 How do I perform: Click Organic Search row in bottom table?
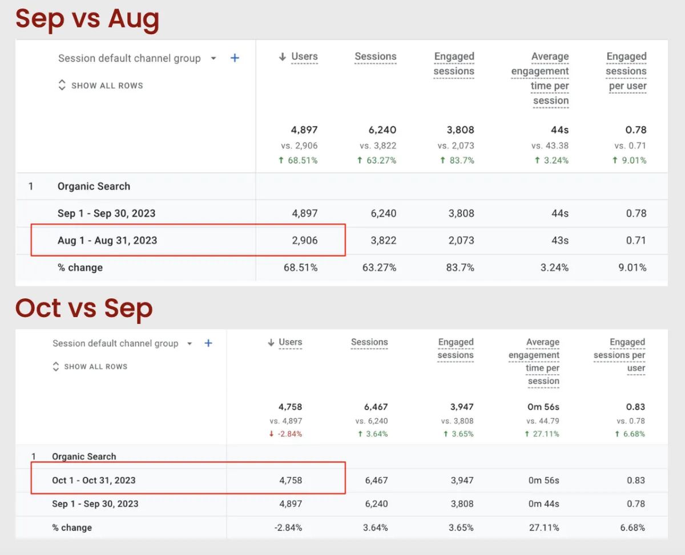click(x=84, y=456)
